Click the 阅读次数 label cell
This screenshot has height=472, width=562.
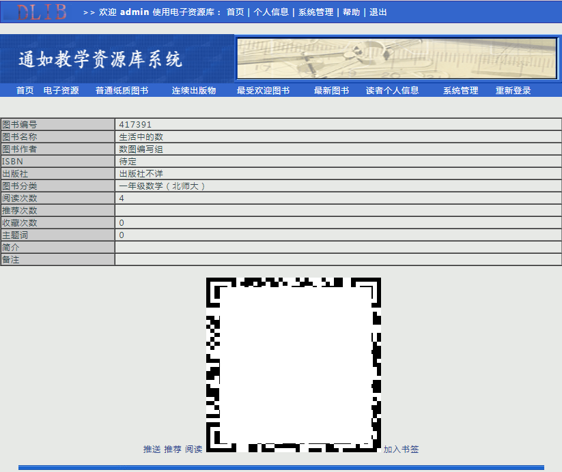point(57,198)
